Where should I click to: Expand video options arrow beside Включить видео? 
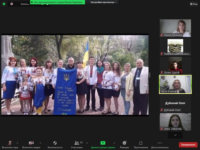point(40,143)
